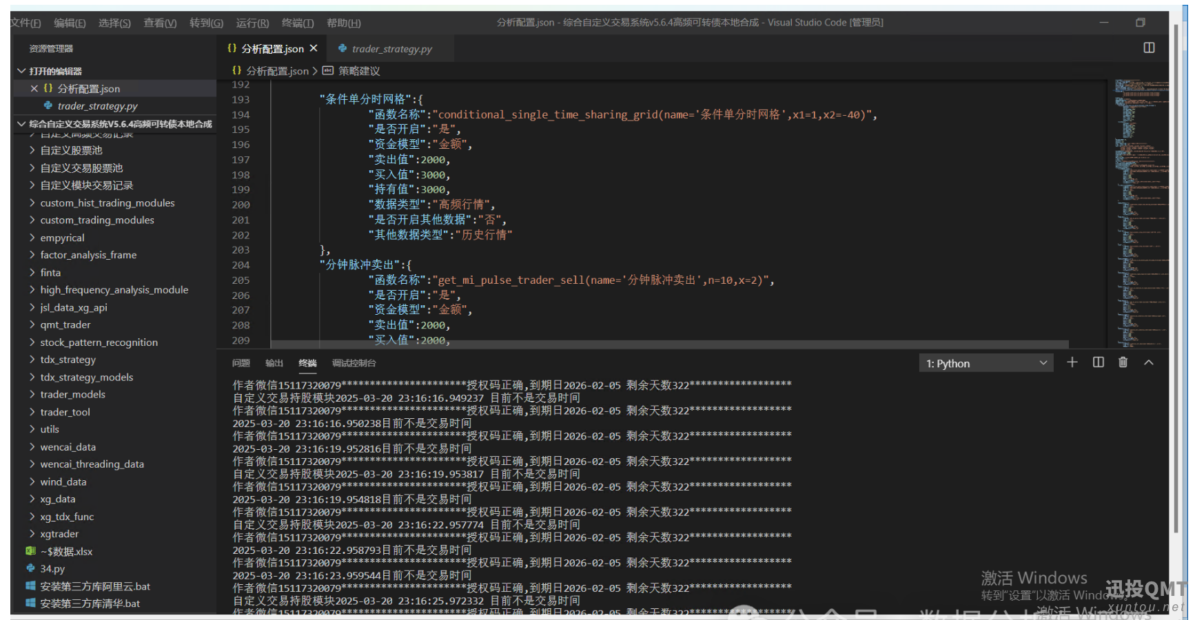Click the editor horizontal scrollbar
The height and width of the screenshot is (620, 1195).
pos(670,344)
